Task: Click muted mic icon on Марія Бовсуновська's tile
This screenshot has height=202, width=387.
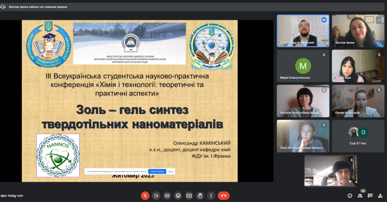Action: tap(324, 55)
